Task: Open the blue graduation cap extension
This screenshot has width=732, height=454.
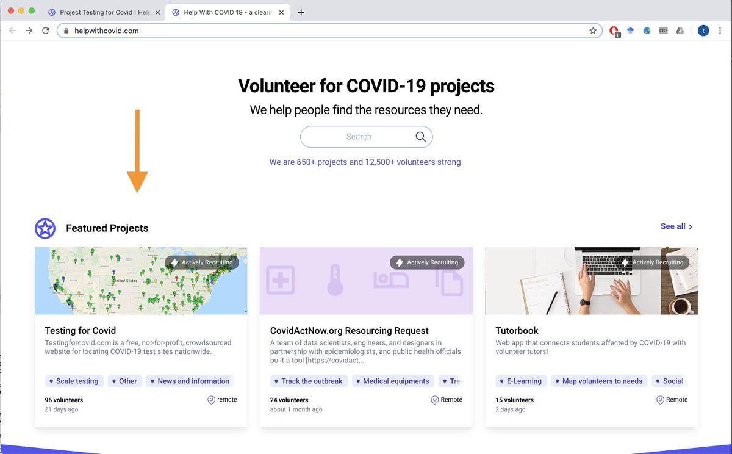Action: click(631, 31)
